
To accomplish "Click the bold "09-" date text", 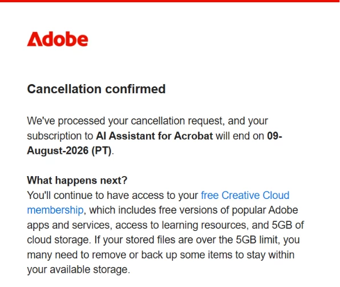I will point(274,136).
